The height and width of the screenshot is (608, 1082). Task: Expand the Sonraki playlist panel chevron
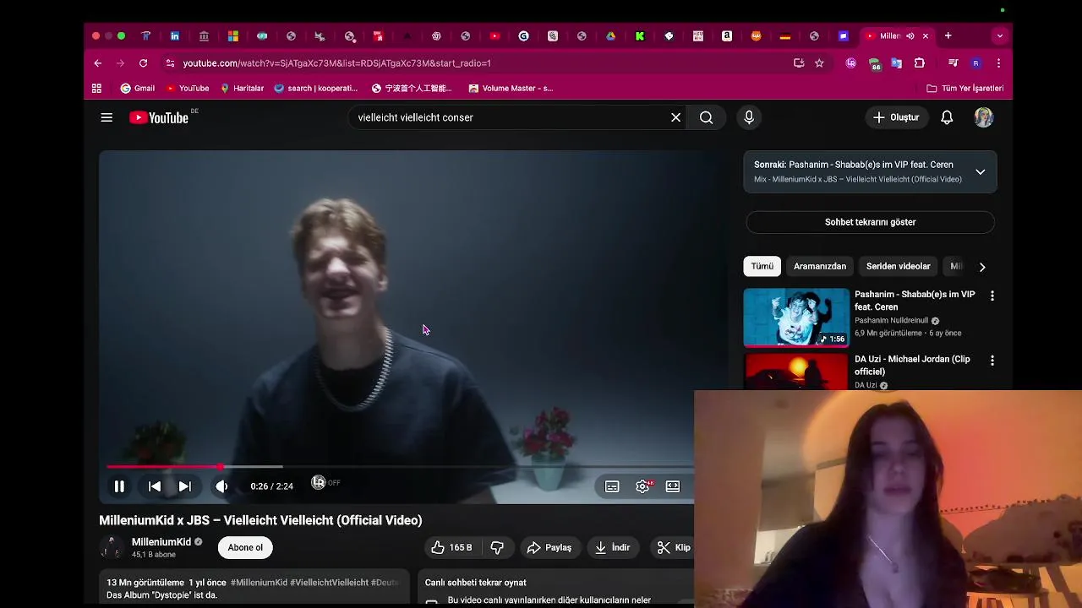coord(981,171)
